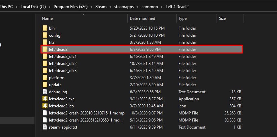Click the steam_appid.txt file icon
The height and width of the screenshot is (137, 277).
point(45,127)
